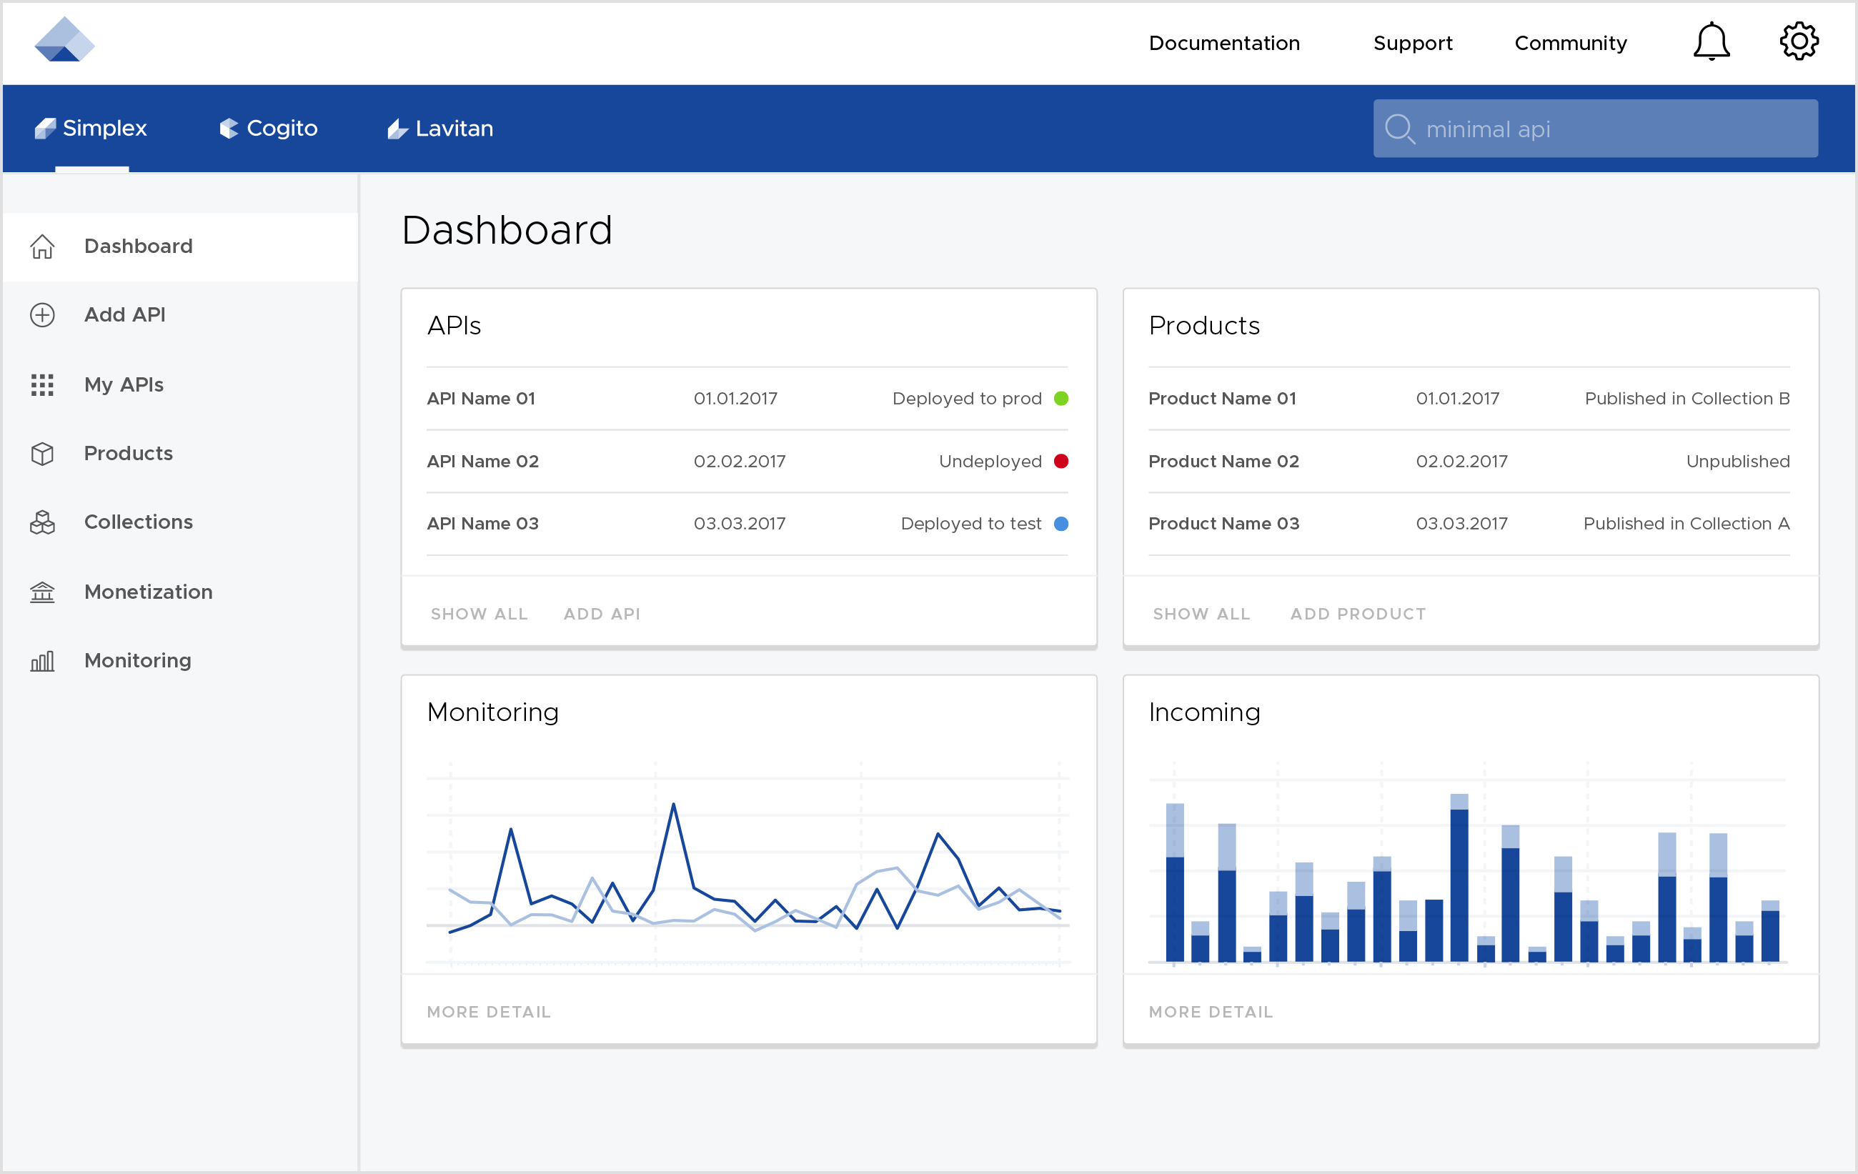Click the ADD PRODUCT button
This screenshot has width=1858, height=1174.
(1358, 614)
